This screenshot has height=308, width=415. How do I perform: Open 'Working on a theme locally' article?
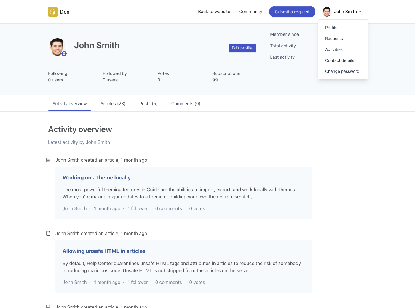tap(97, 178)
